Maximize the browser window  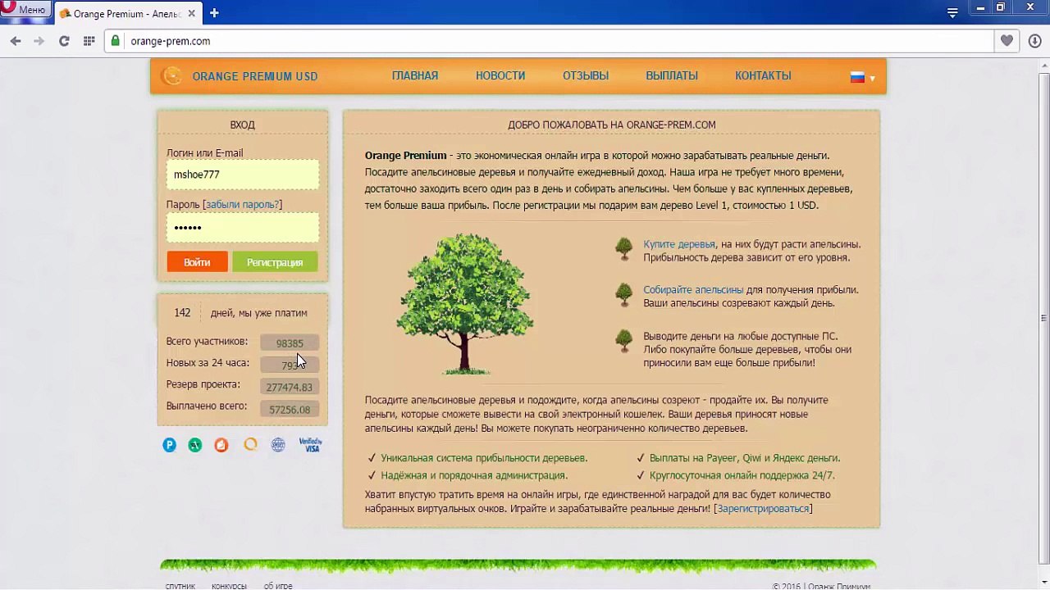coord(1001,8)
